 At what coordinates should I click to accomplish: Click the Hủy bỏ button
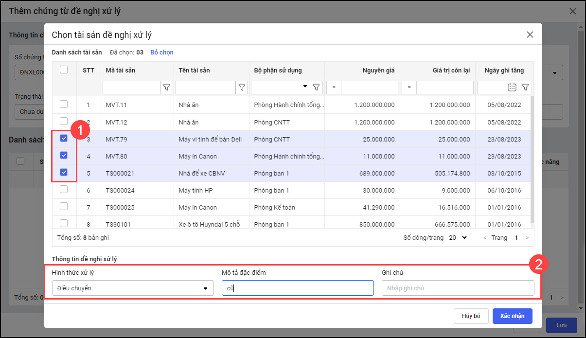click(x=471, y=316)
